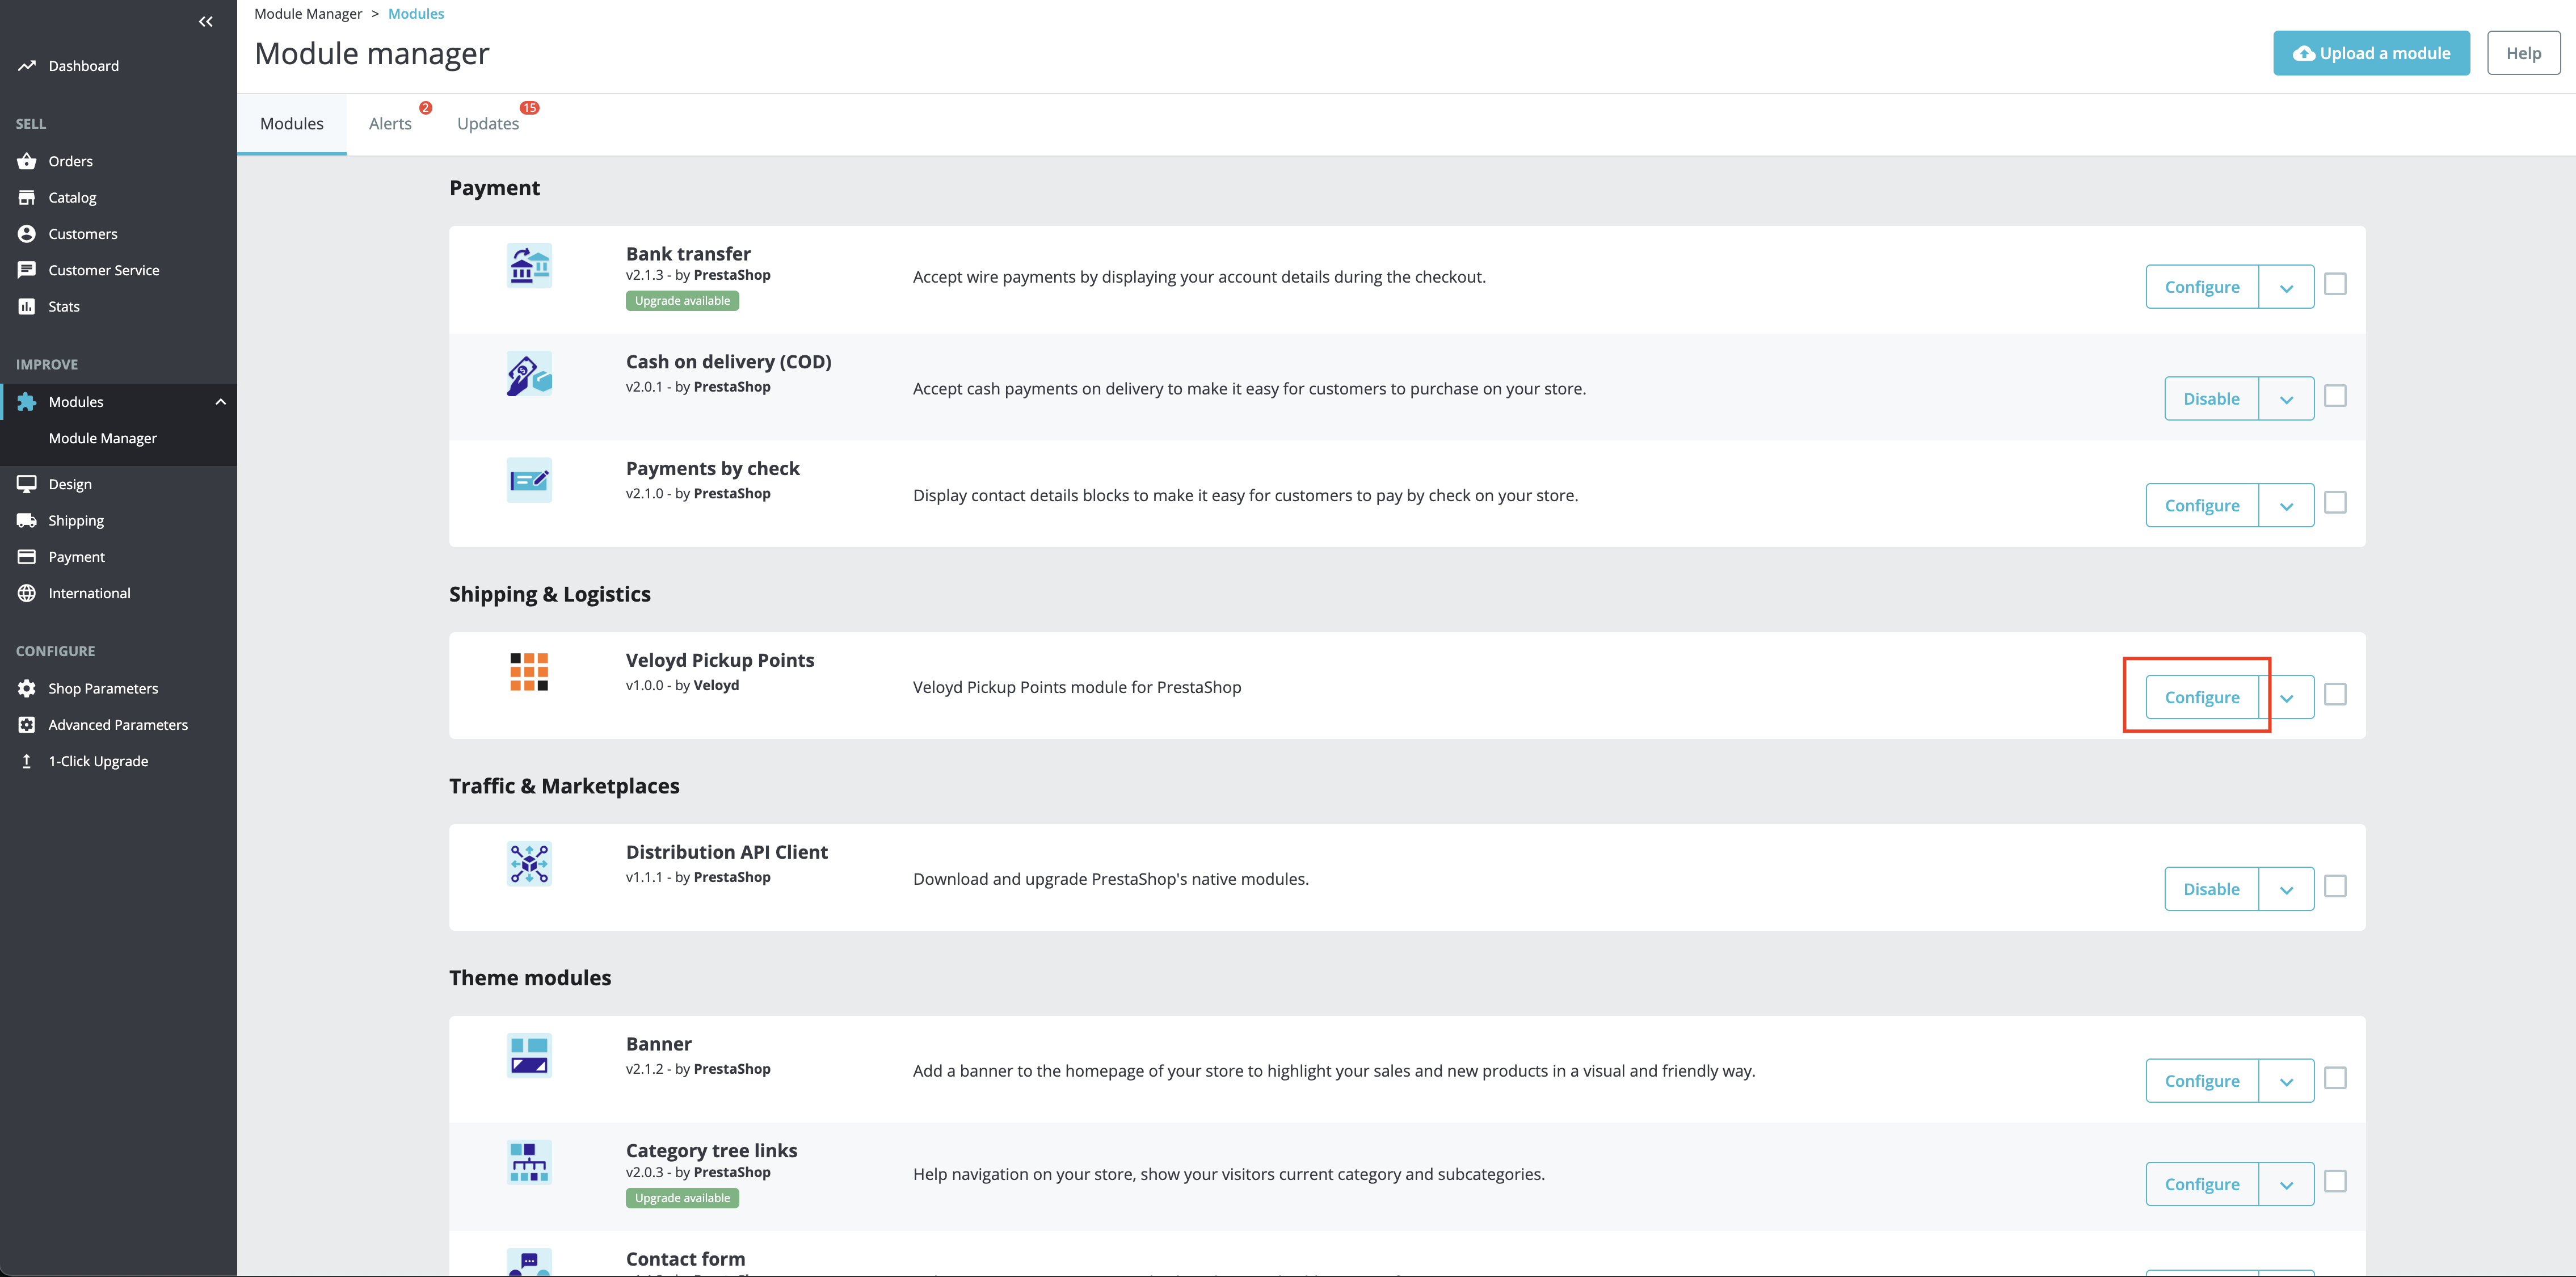Switch to the Updates tab
This screenshot has width=2576, height=1277.
point(488,124)
